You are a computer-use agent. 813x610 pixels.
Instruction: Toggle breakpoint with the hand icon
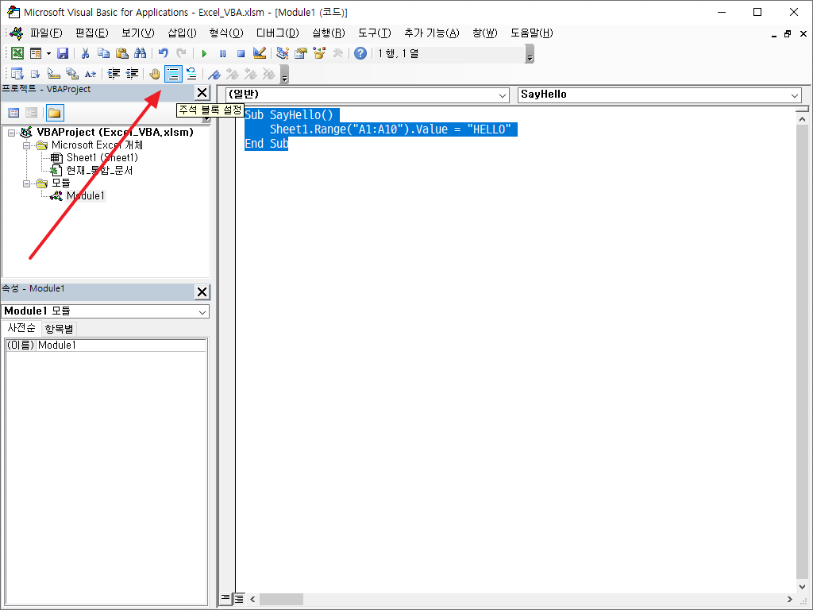click(155, 74)
